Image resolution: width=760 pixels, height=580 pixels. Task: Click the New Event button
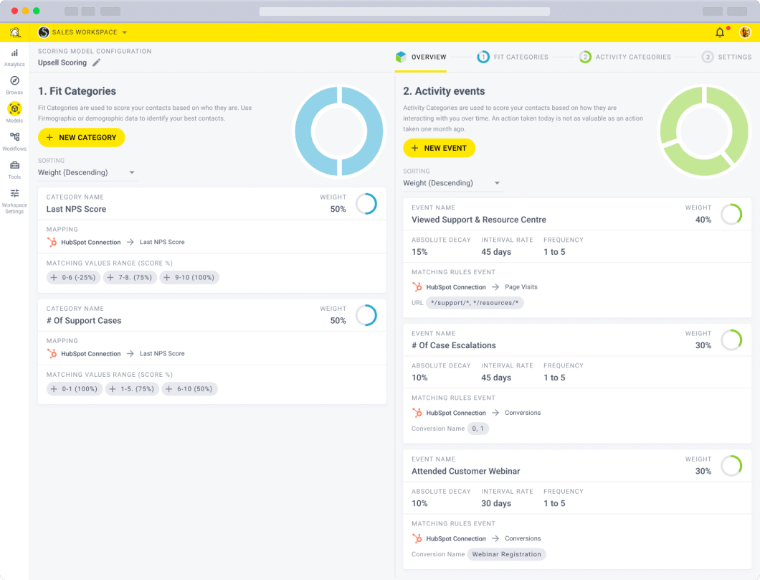439,149
